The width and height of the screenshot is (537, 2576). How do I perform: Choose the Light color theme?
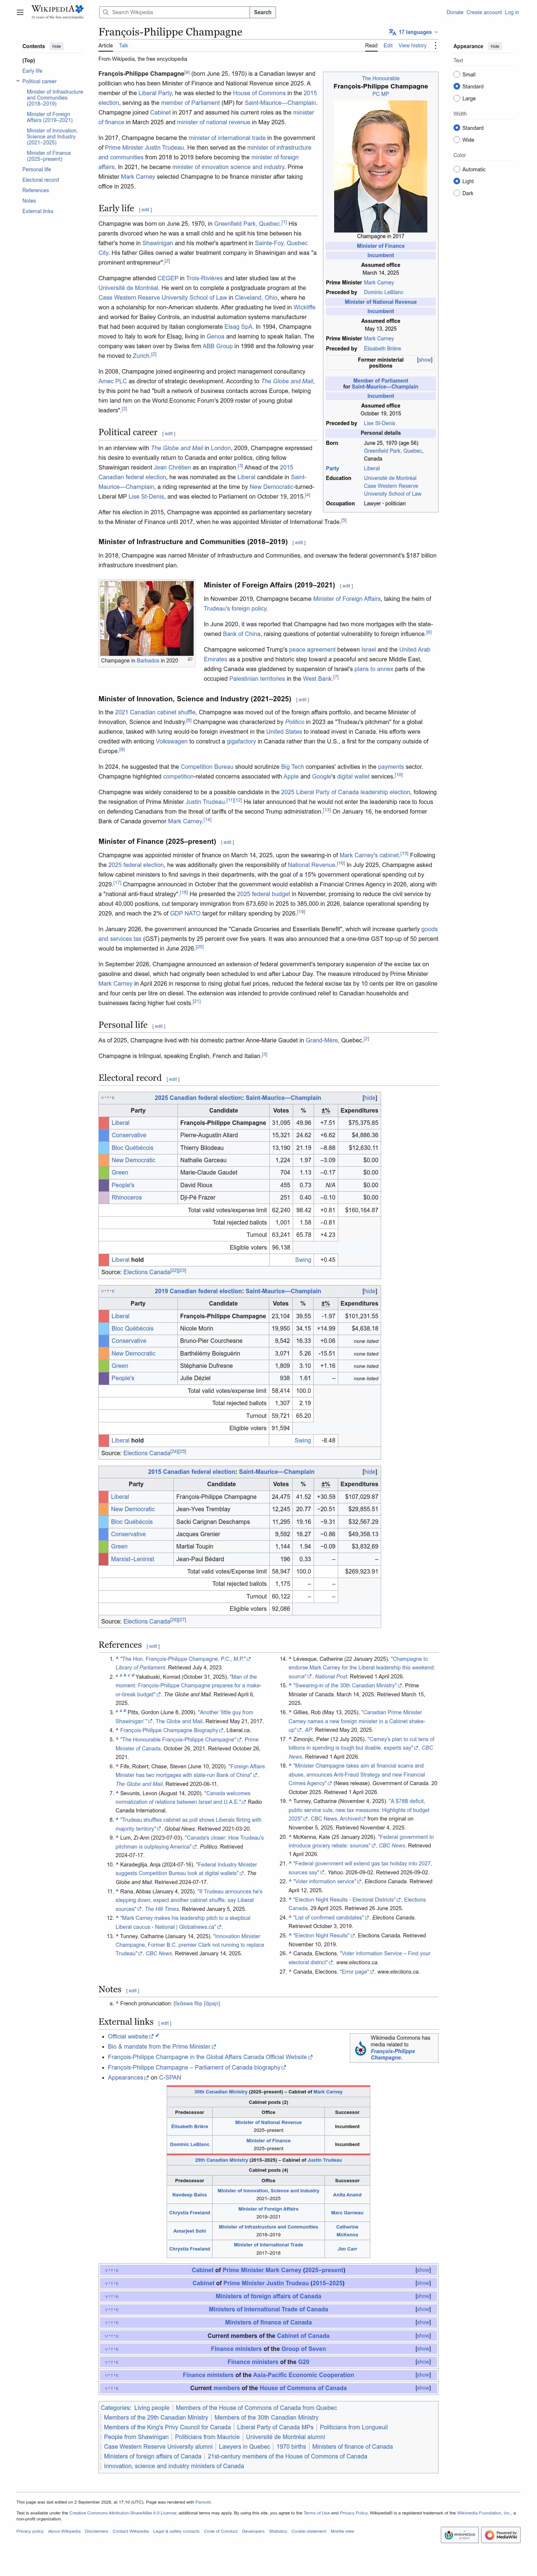[457, 181]
